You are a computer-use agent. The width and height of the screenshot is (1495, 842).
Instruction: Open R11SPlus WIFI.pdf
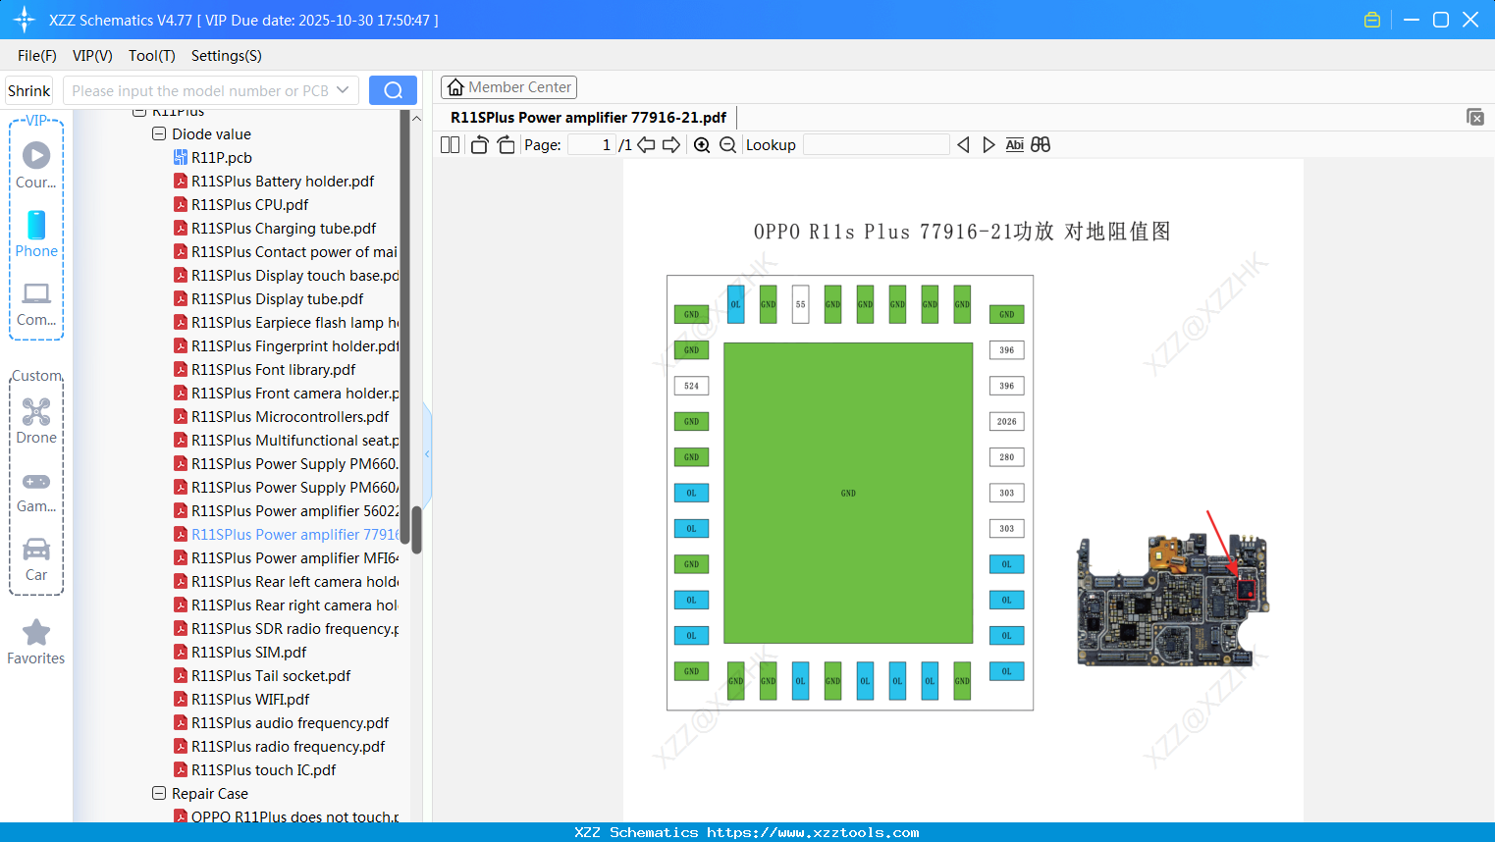[250, 699]
